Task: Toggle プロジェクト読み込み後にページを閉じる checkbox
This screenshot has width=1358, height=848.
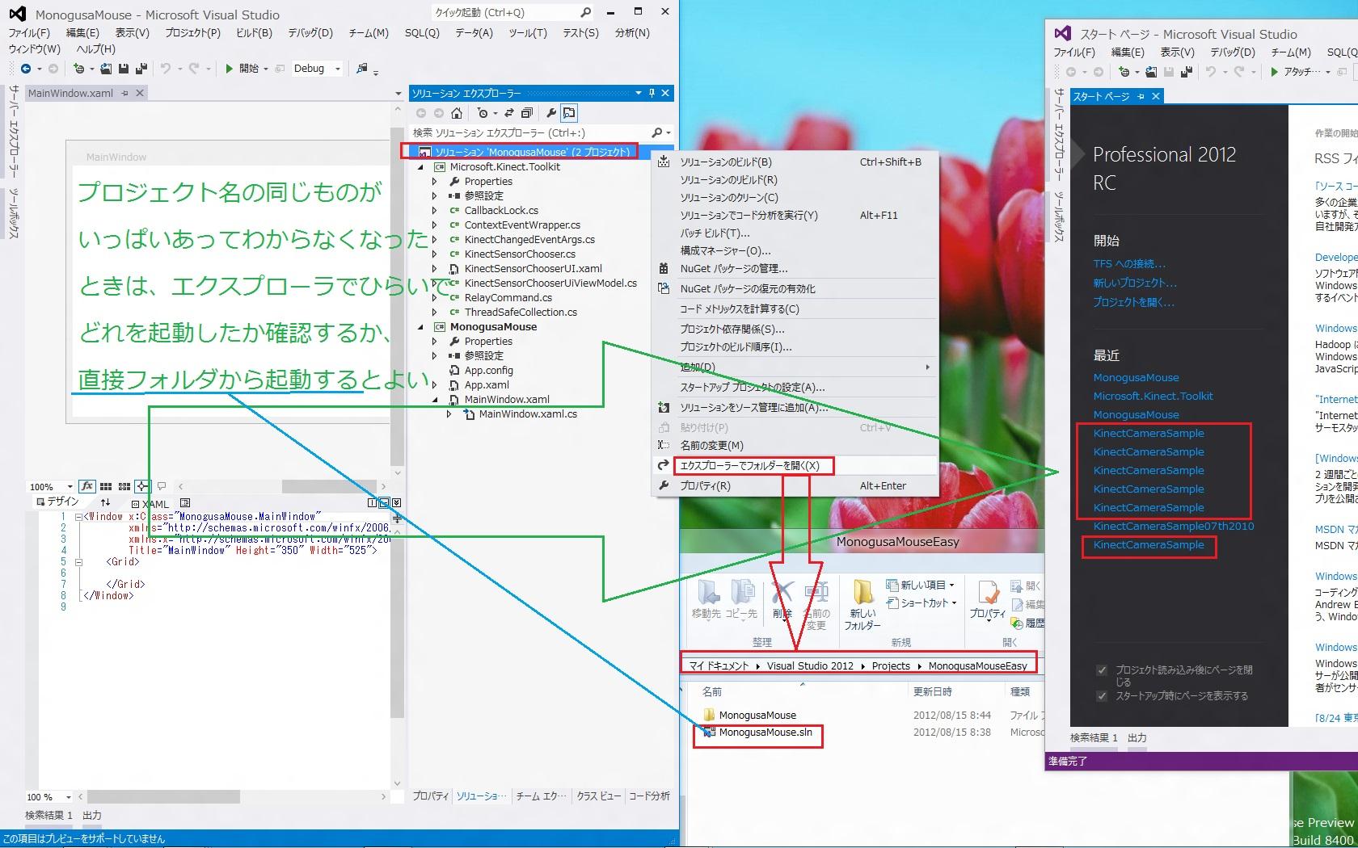Action: 1101,670
